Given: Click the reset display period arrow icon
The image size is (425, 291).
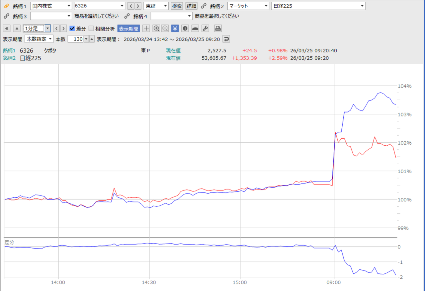Looking at the screenshot, I should [226, 39].
